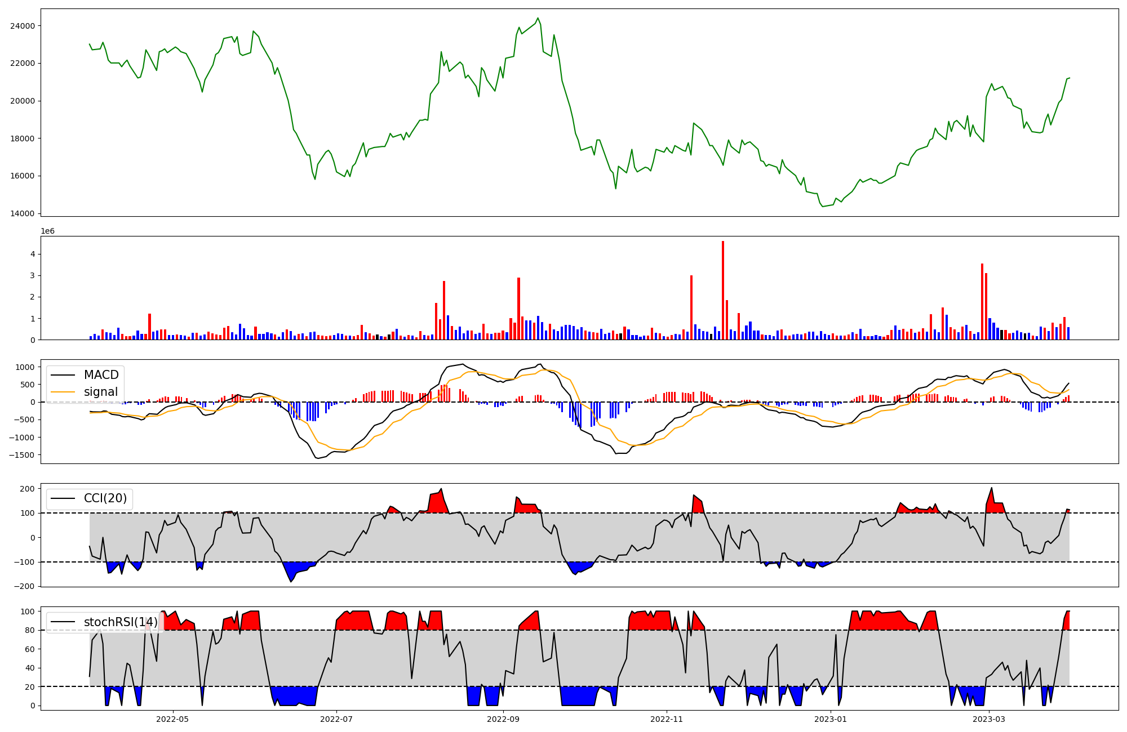Click the 2022-09 date tick label

pos(503,719)
